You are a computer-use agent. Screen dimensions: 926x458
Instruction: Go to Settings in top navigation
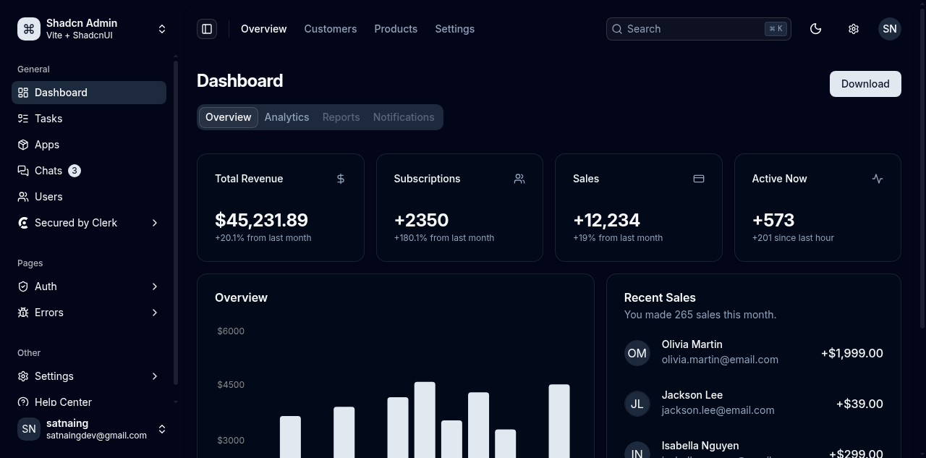pos(455,29)
